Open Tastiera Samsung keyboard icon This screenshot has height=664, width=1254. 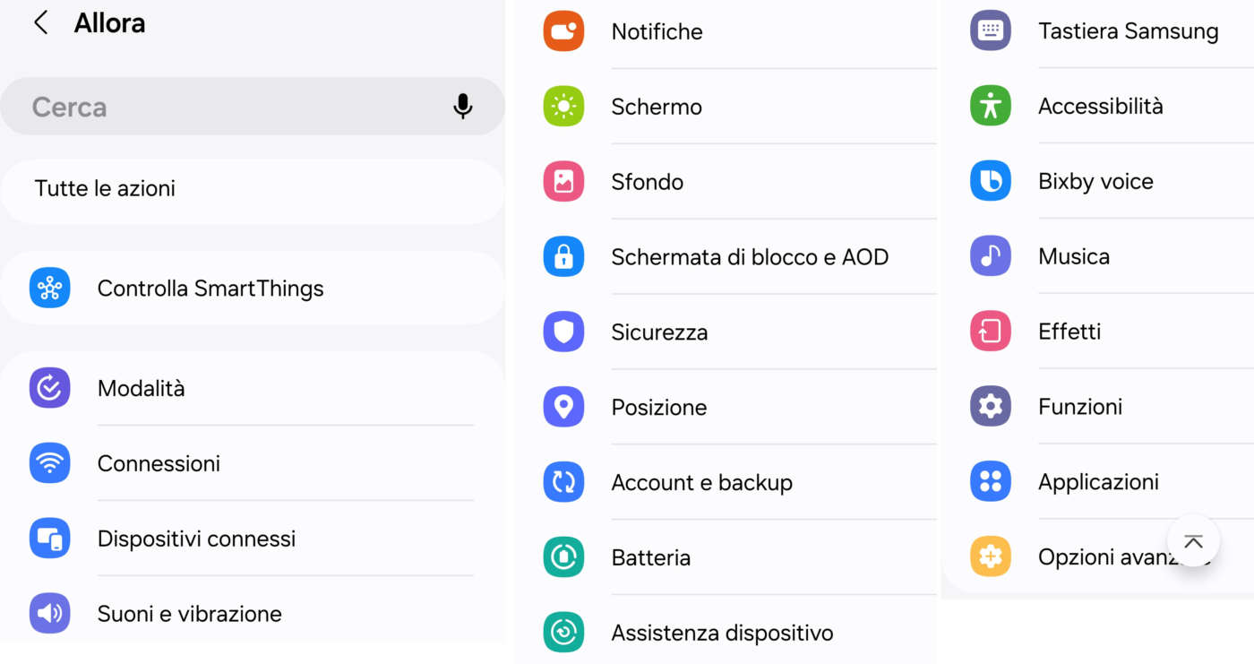(990, 30)
